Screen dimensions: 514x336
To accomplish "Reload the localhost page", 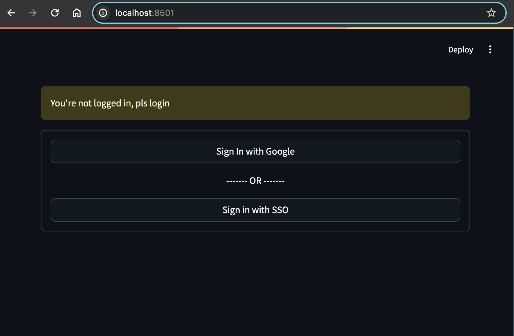I will click(55, 13).
